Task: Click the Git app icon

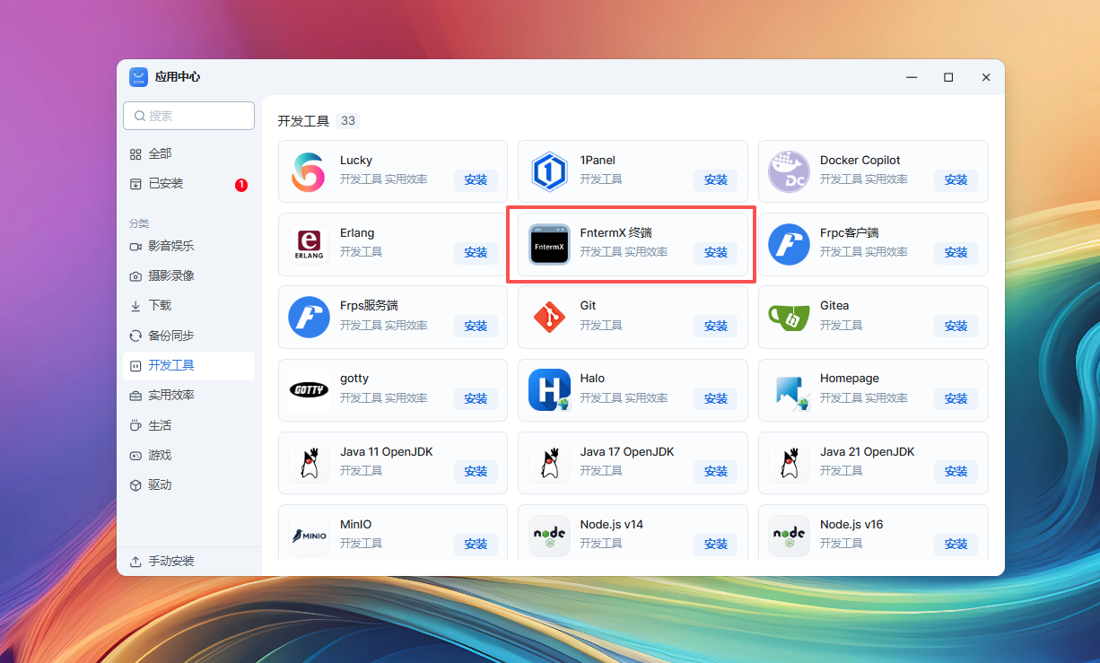Action: pyautogui.click(x=548, y=317)
